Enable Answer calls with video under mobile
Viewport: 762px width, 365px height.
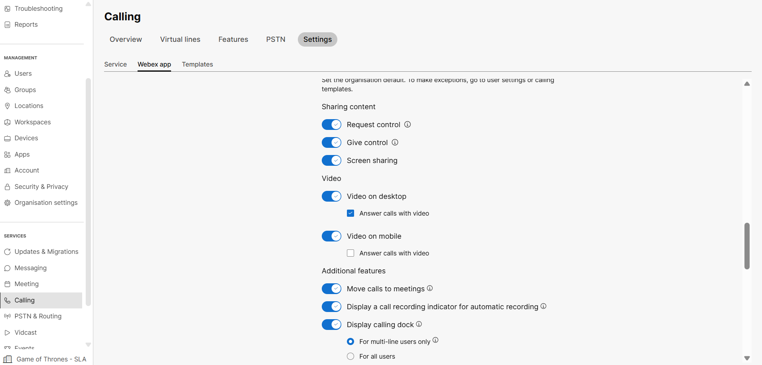pos(350,253)
